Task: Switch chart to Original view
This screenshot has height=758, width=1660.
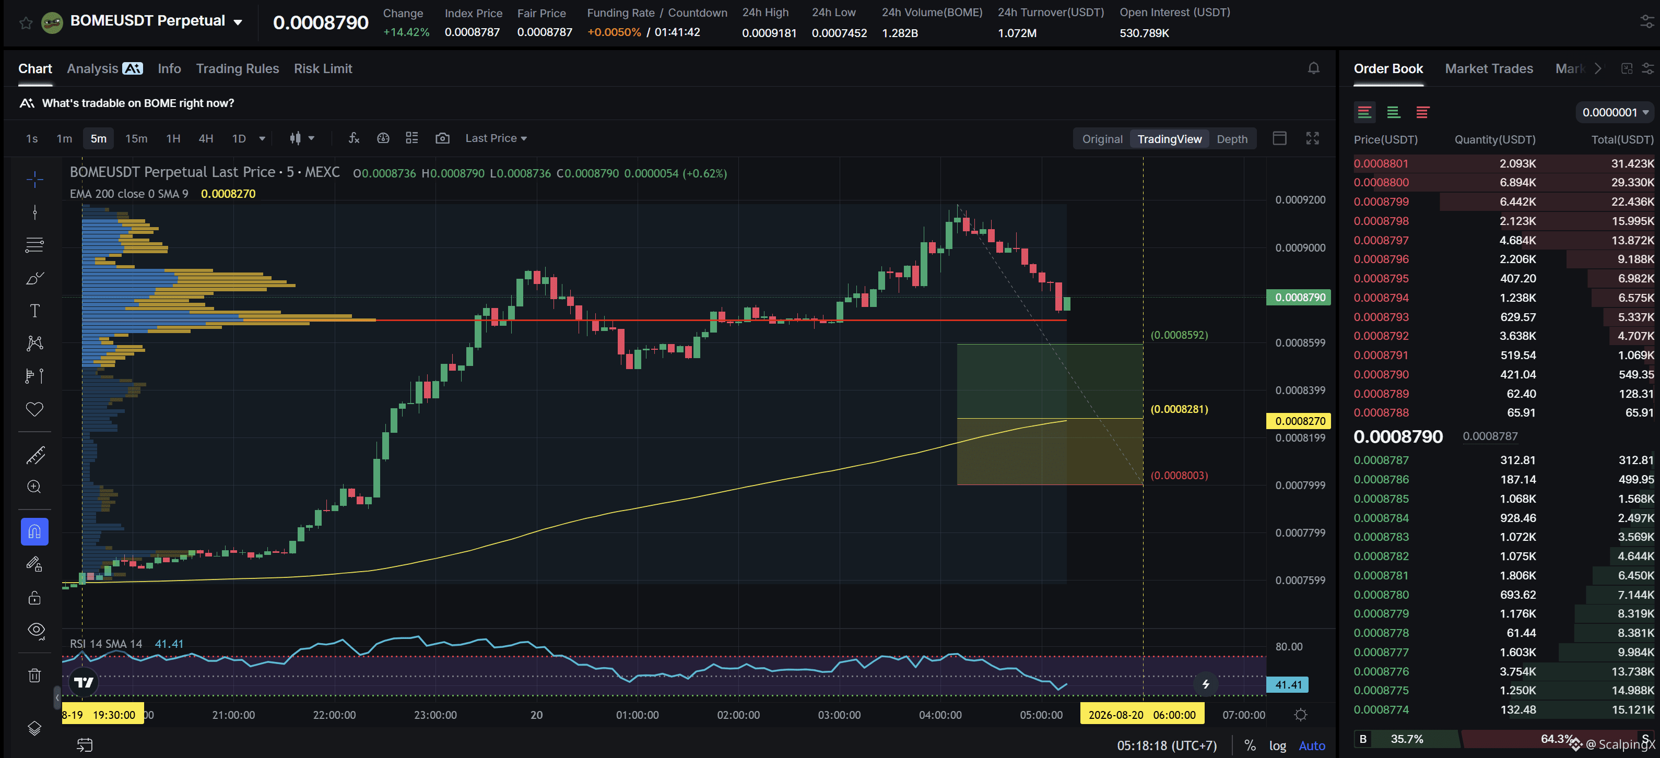Action: pyautogui.click(x=1102, y=139)
